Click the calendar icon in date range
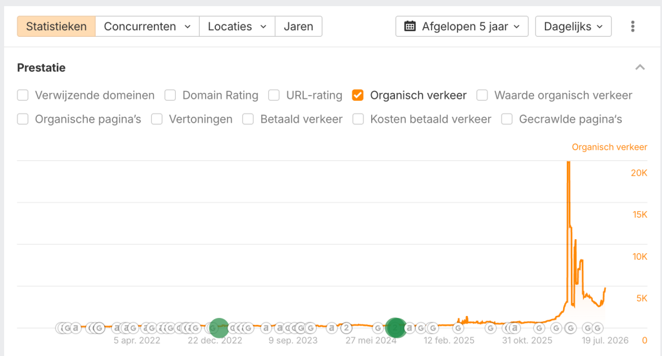 point(409,26)
